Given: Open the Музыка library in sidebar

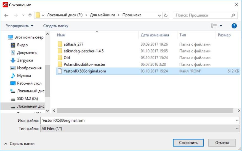Looking at the screenshot, I should coord(24,75).
